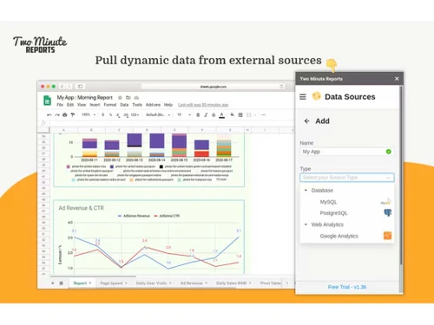This screenshot has height=325, width=434.
Task: Collapse the Web Analytics group
Action: [x=306, y=224]
